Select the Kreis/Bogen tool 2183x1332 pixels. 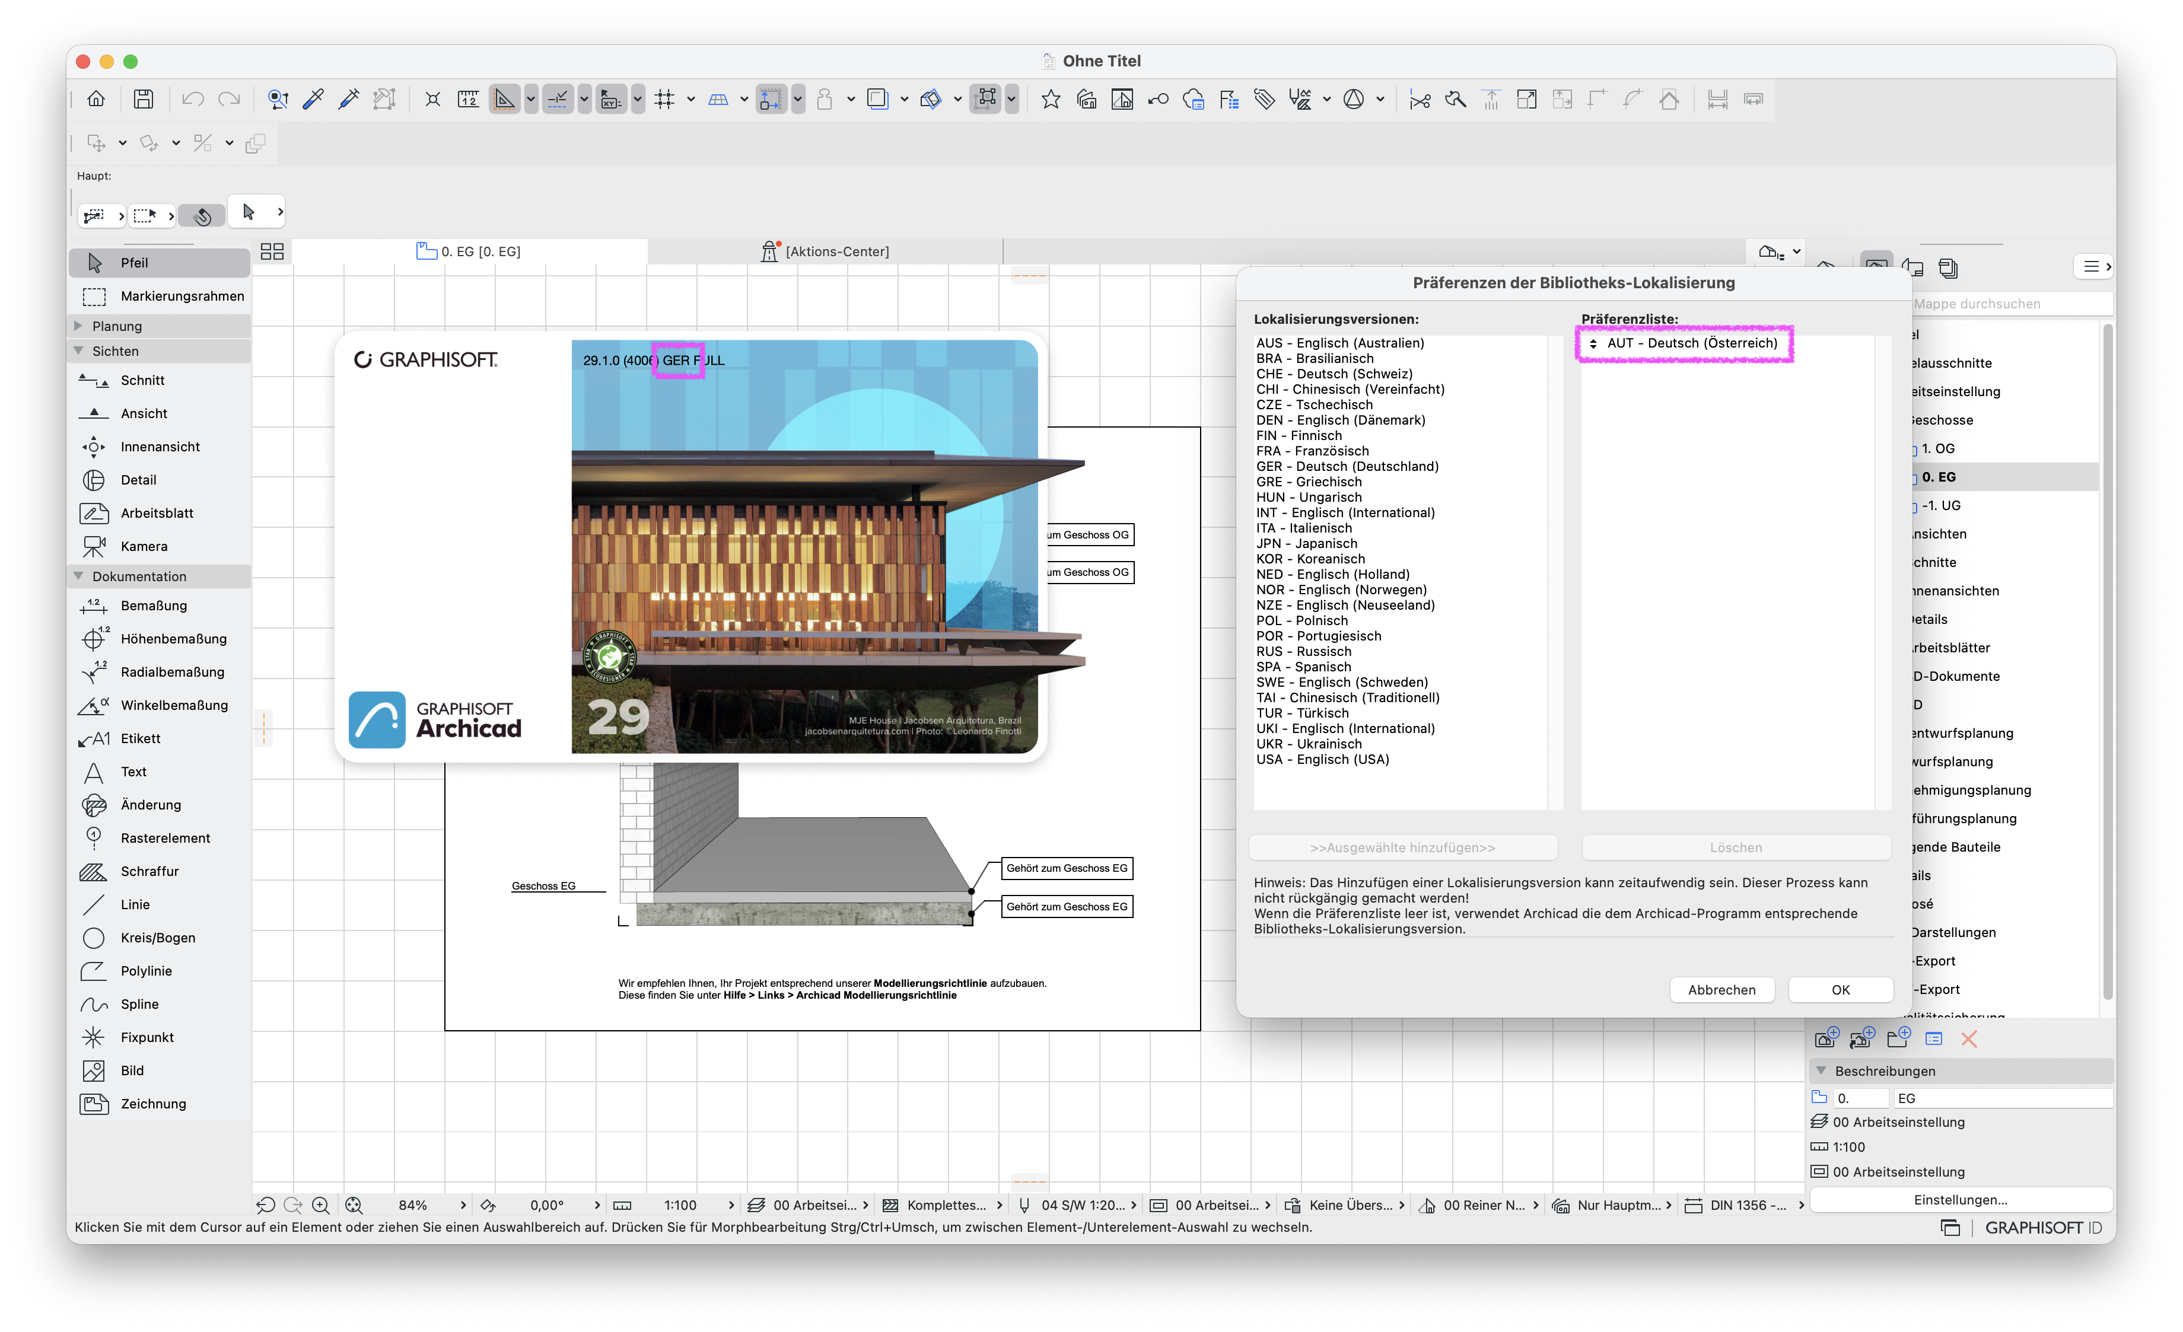(160, 938)
